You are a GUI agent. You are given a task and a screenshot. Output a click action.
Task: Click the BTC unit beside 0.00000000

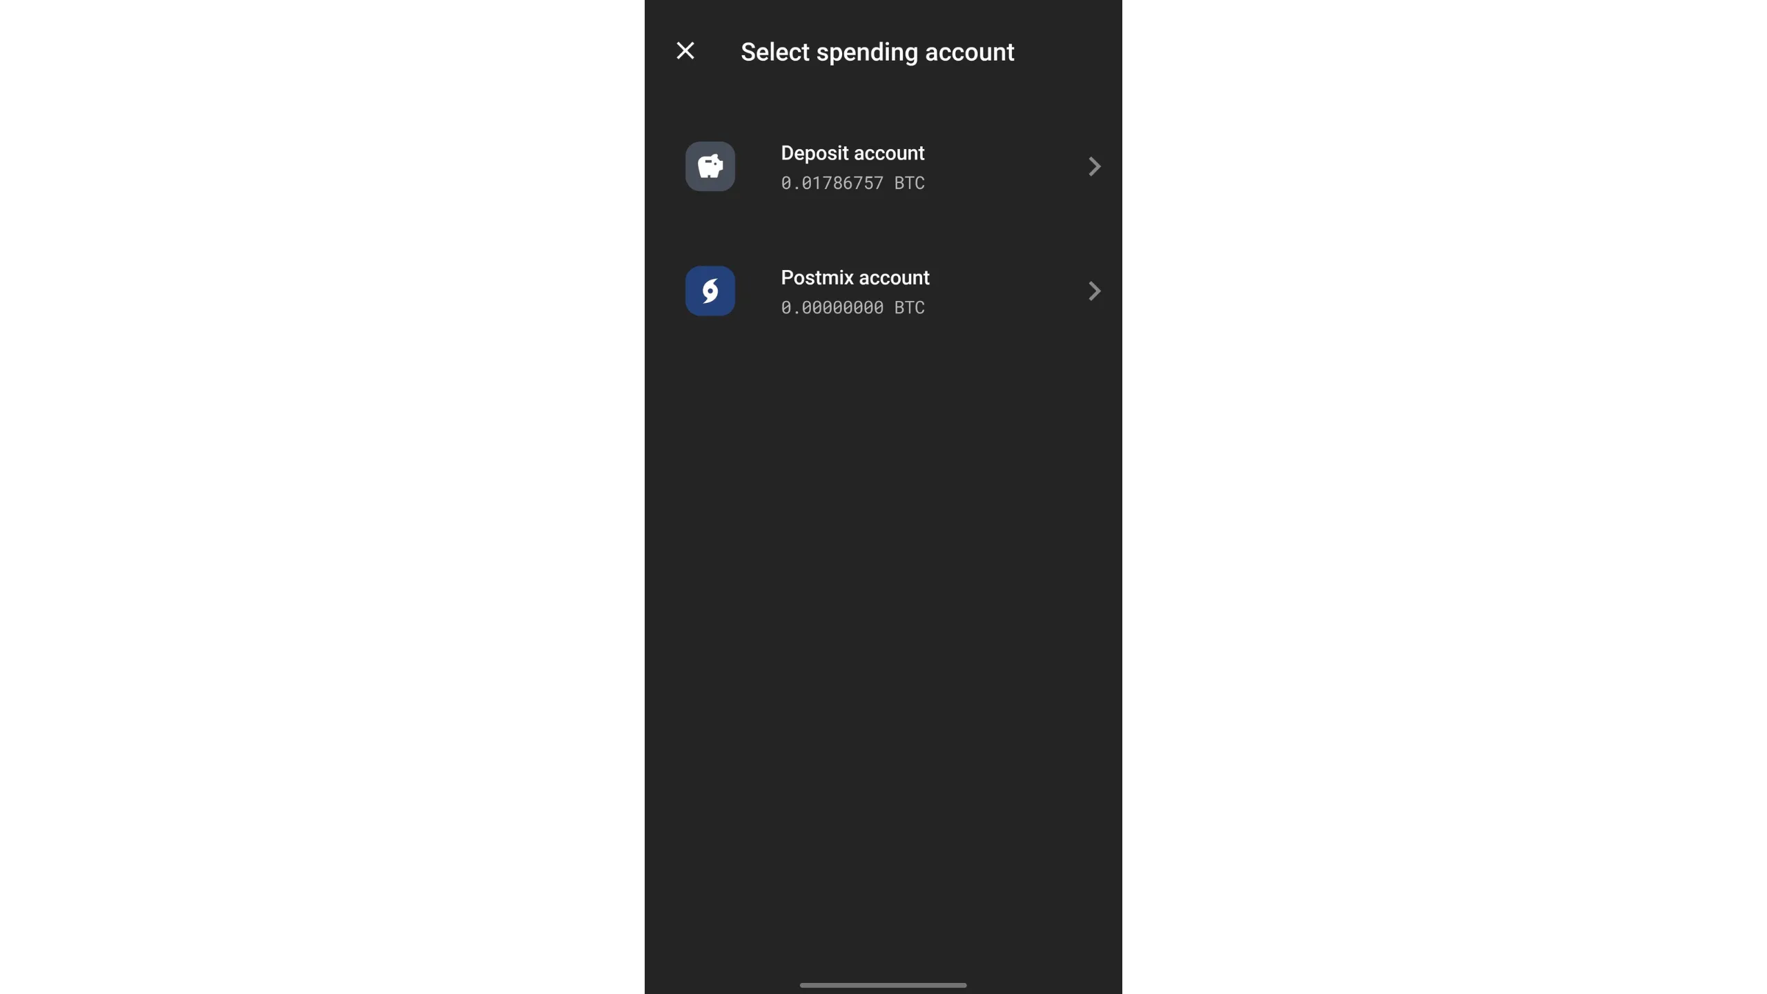[909, 307]
